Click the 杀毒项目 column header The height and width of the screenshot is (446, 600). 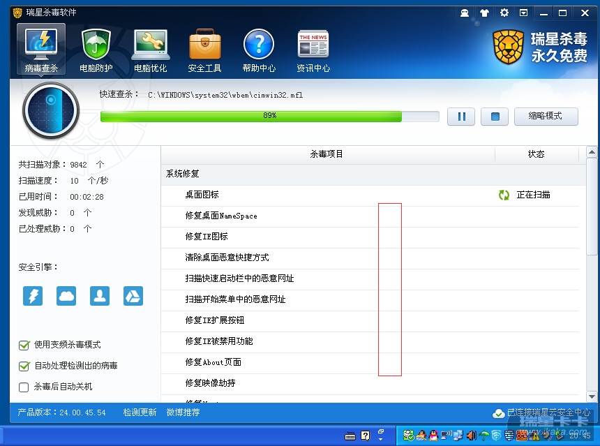point(327,154)
